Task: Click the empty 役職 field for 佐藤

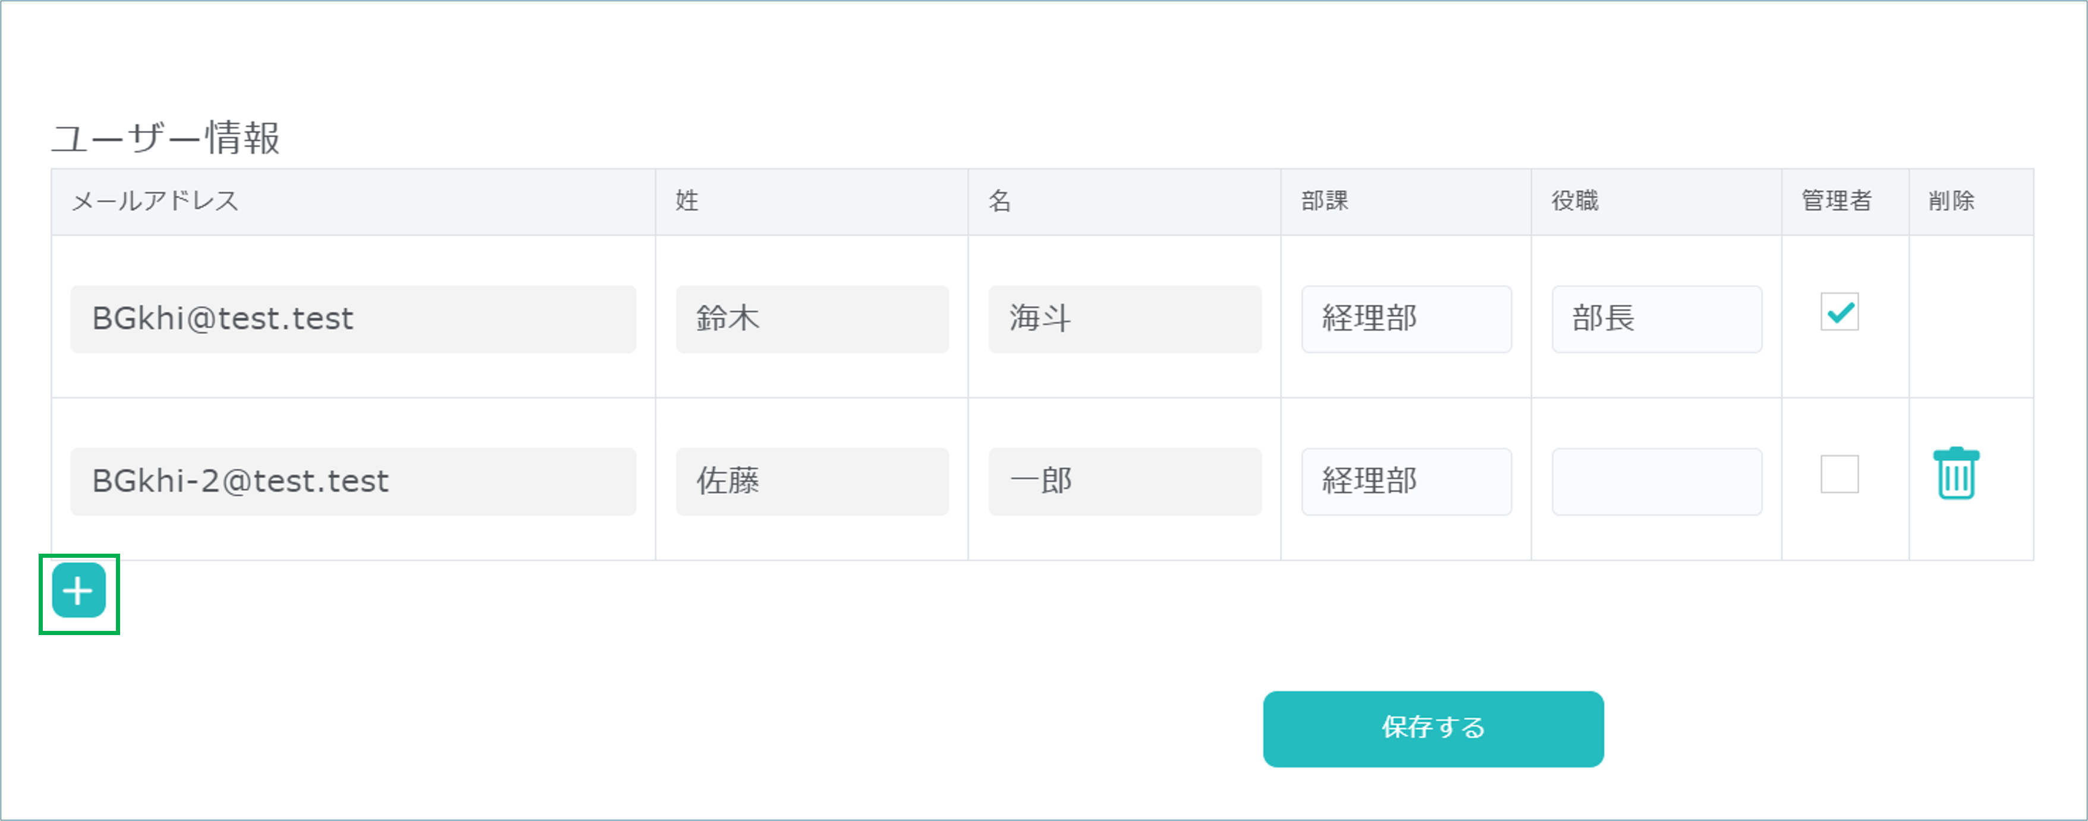Action: click(x=1656, y=482)
